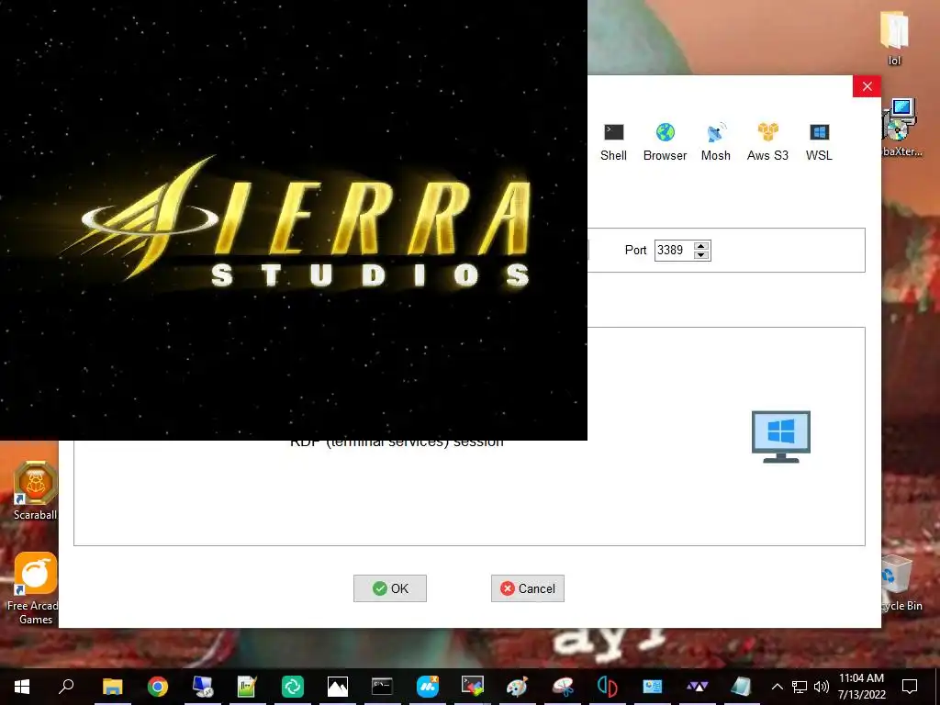Open the Recycle Bin on desktop
Viewport: 940px width, 705px height.
[x=900, y=583]
